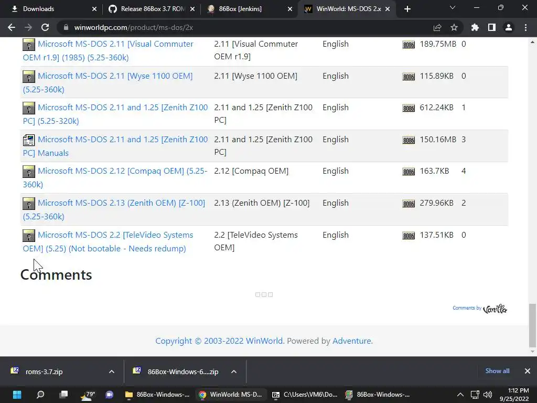The image size is (537, 403).
Task: Open the 7-Zip window on taskbar
Action: (x=305, y=395)
